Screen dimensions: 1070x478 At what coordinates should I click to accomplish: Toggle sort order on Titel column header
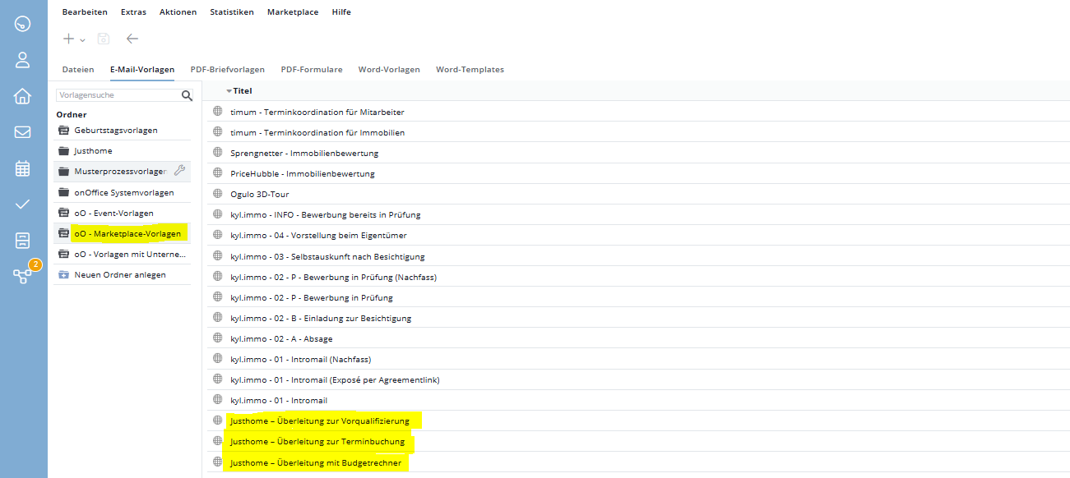[242, 91]
